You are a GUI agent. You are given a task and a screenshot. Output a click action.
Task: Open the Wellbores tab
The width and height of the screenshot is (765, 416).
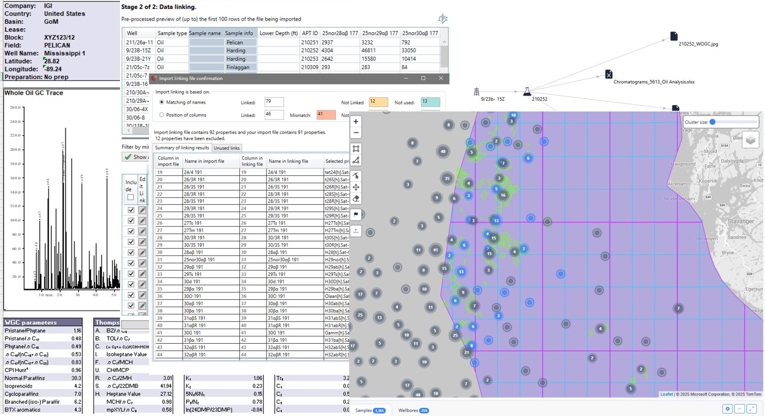coord(413,410)
